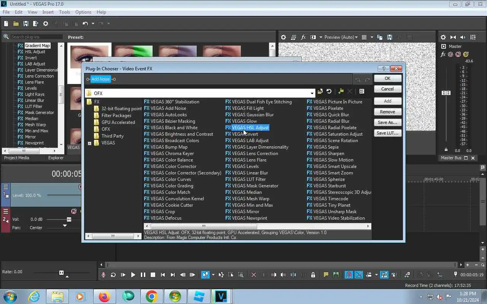
Task: Click the Overlays grid icon above the preview
Action: coord(364,37)
